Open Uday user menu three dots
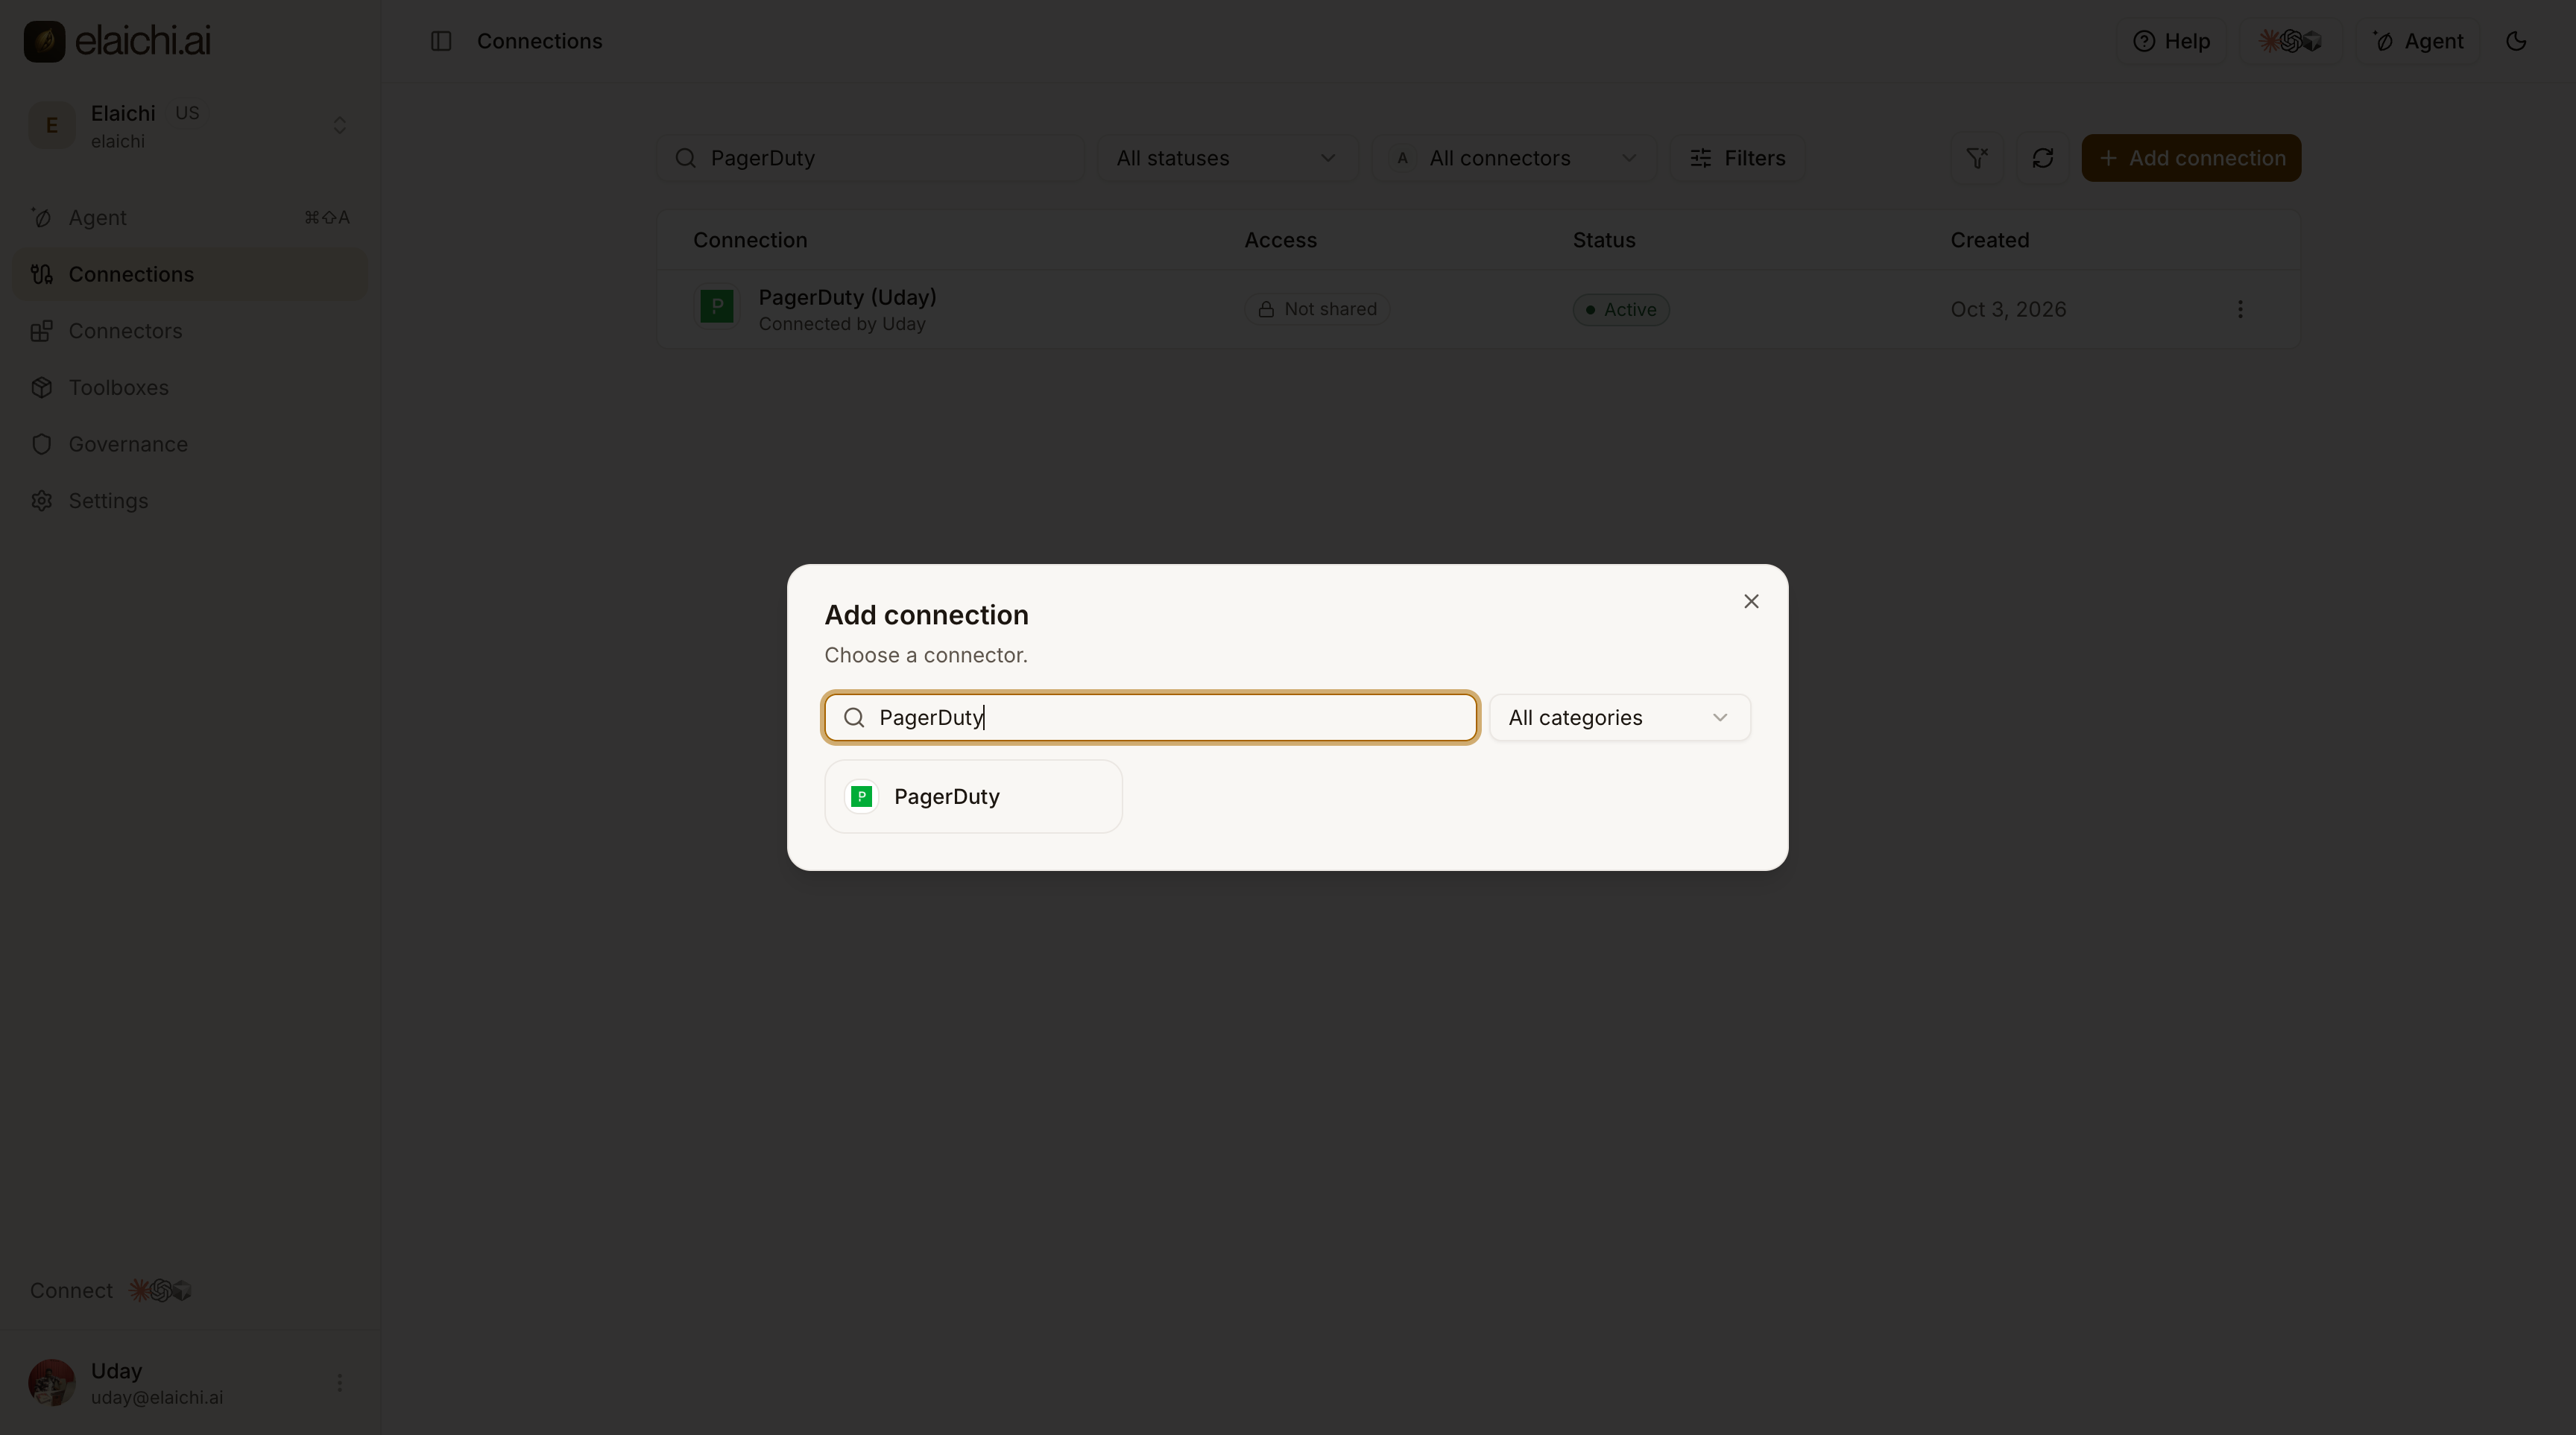Screen dimensions: 2576x1435 340,1383
